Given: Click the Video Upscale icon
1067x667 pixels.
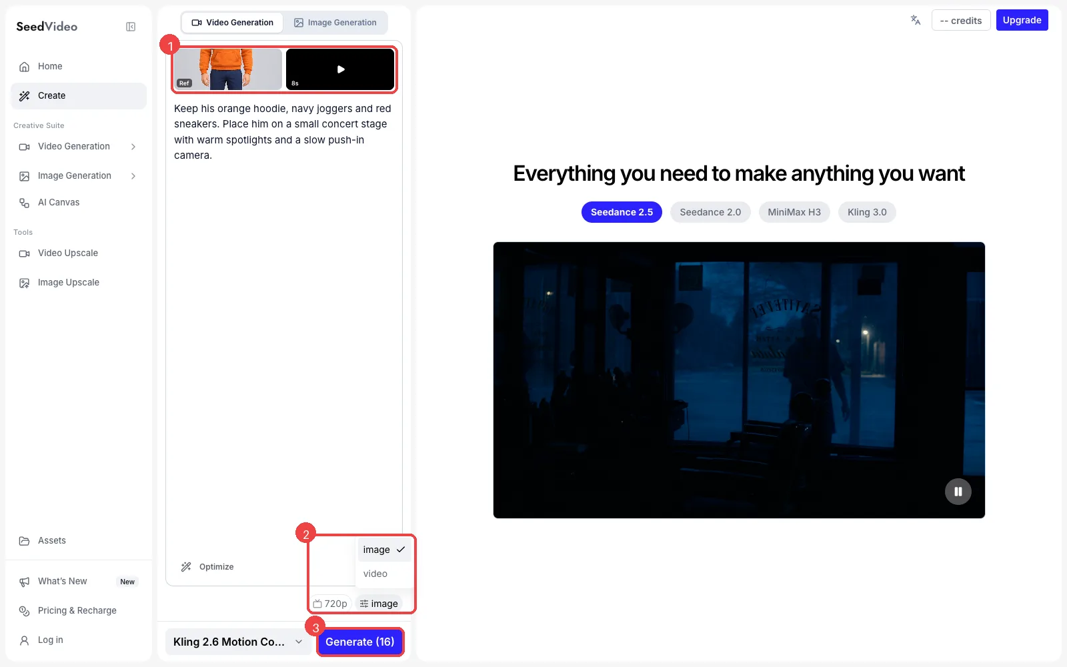Looking at the screenshot, I should (x=25, y=253).
